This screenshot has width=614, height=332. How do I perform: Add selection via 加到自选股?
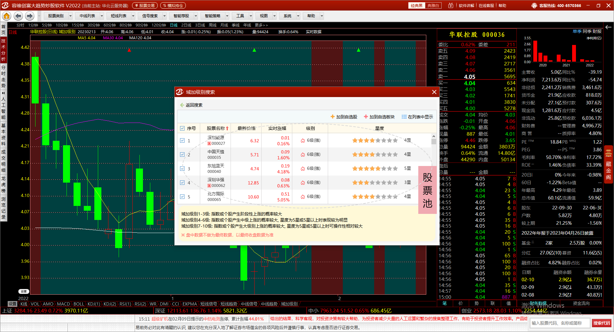344,117
